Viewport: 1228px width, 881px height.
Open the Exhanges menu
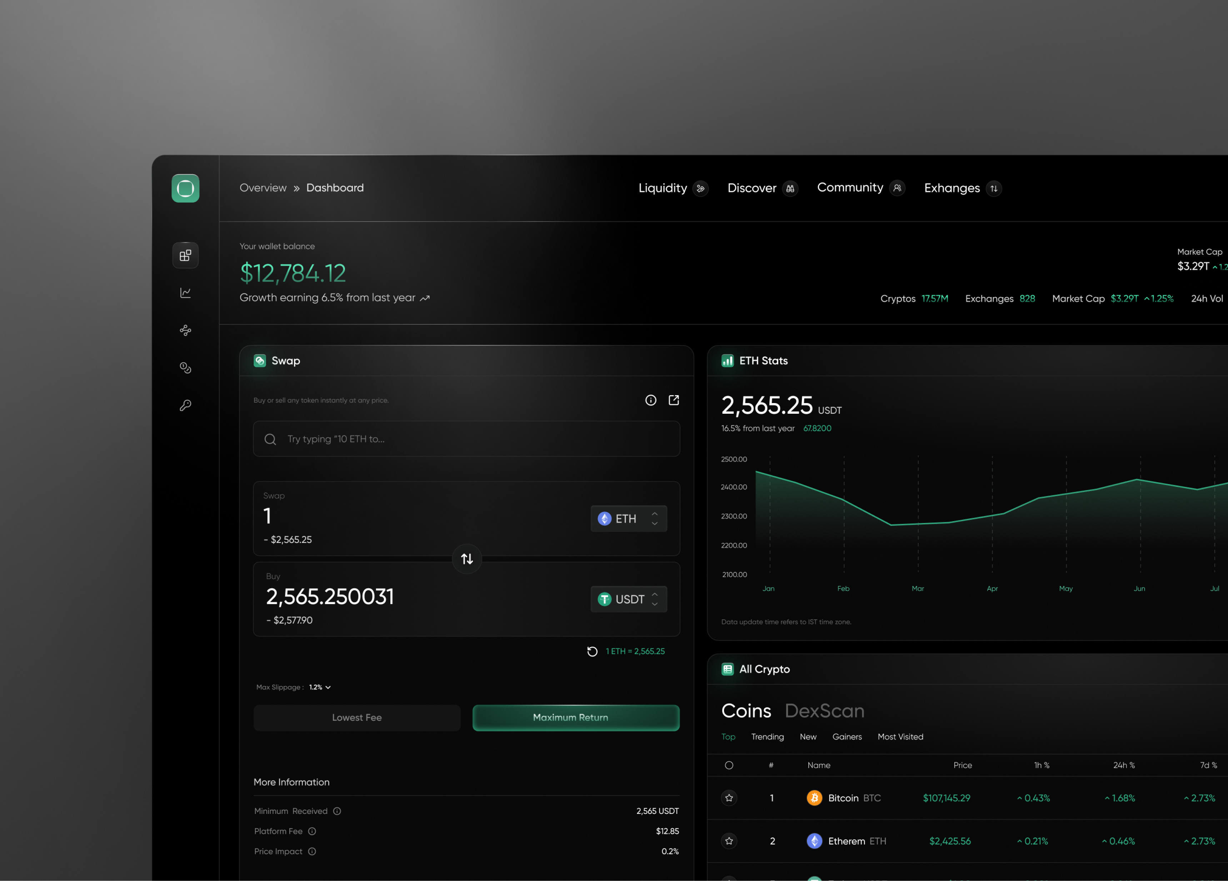pos(952,188)
